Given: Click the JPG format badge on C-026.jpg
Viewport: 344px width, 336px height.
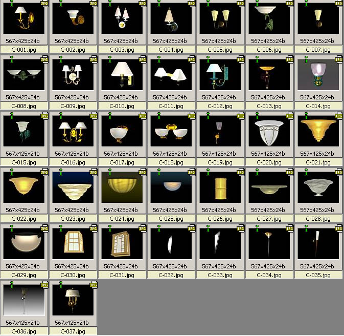Looking at the screenshot, I should pyautogui.click(x=241, y=173).
